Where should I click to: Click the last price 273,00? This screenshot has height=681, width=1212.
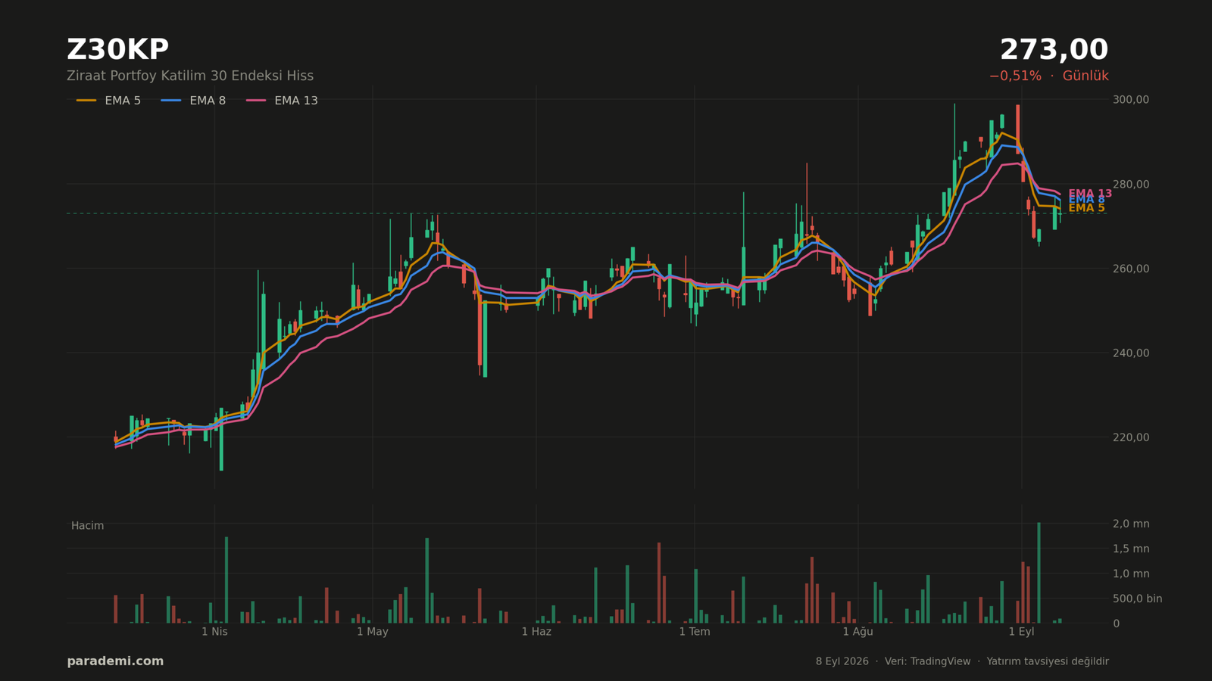tap(1054, 50)
